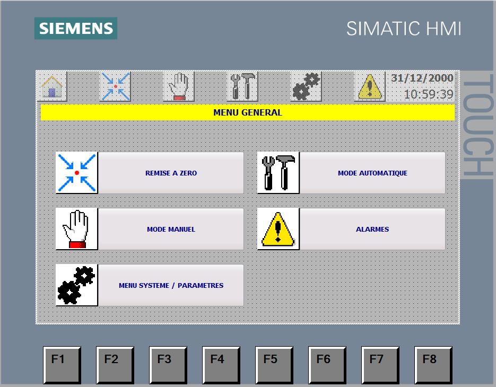Select MODE MANUEL button

[x=171, y=229]
